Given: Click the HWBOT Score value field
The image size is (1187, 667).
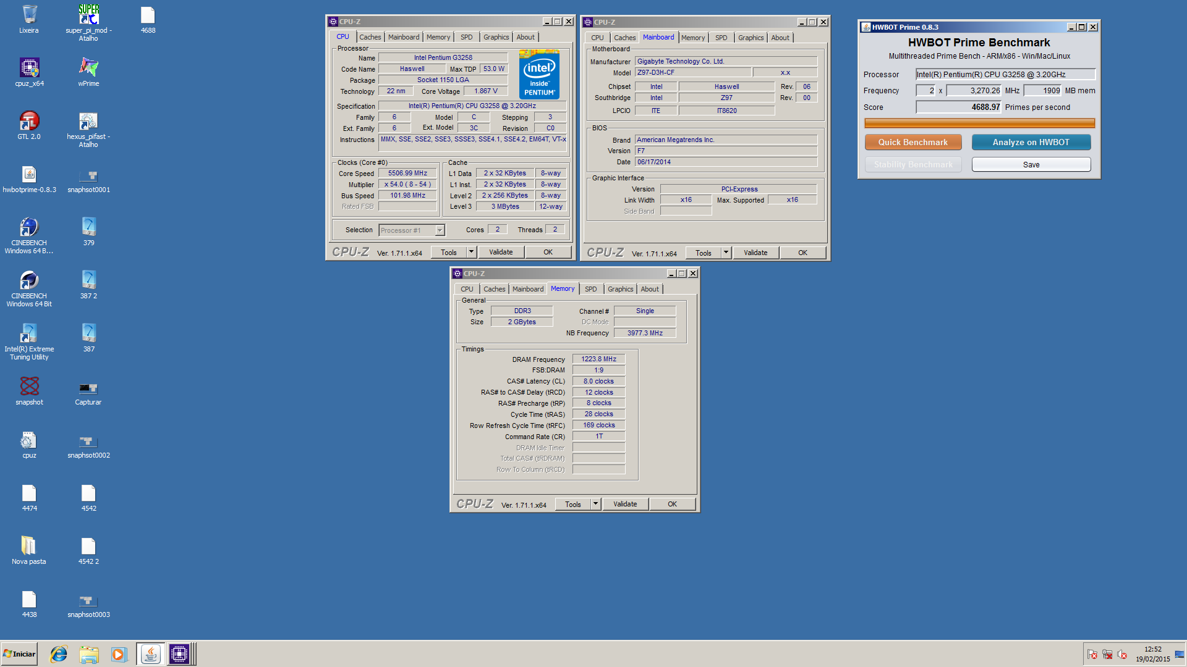Looking at the screenshot, I should point(958,107).
